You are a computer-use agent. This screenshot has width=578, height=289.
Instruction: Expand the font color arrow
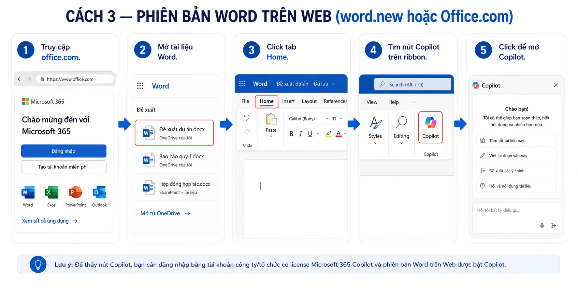tap(345, 134)
